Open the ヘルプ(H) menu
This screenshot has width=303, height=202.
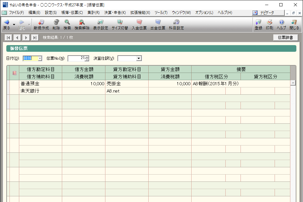pyautogui.click(x=225, y=13)
